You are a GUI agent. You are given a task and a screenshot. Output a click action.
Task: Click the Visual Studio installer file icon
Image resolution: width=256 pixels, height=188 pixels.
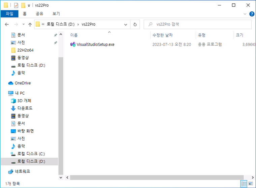tap(73, 44)
